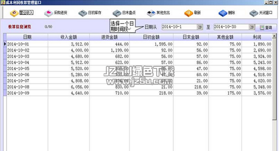Click the 核算信息浏览 heading label
The height and width of the screenshot is (151, 279).
20,27
